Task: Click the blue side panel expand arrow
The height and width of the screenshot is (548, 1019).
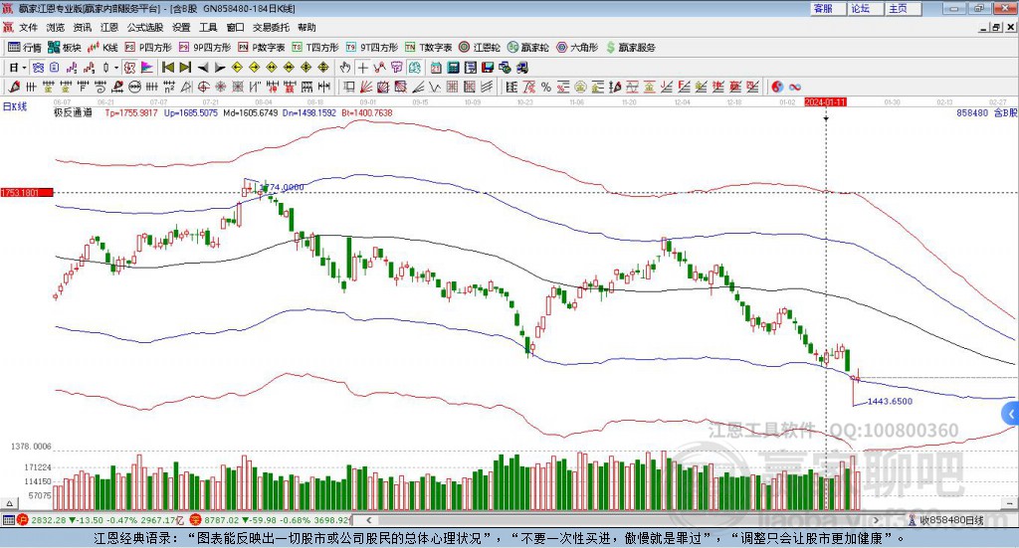Action: coord(1011,414)
